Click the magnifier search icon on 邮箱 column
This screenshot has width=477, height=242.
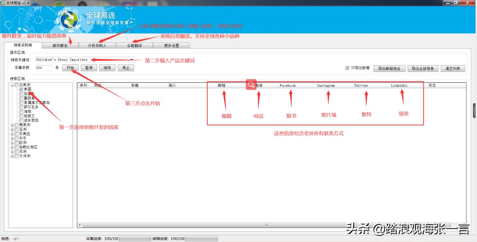[x=251, y=85]
